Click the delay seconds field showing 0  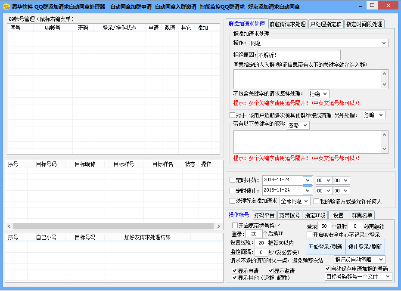tap(355, 226)
